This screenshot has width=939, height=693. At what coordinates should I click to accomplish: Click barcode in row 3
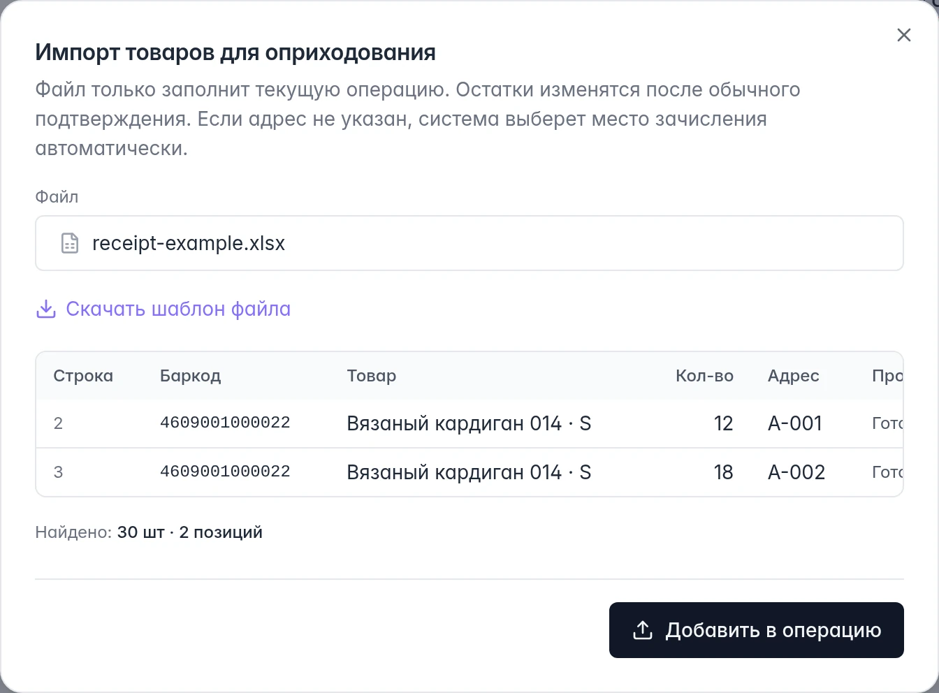pyautogui.click(x=225, y=472)
